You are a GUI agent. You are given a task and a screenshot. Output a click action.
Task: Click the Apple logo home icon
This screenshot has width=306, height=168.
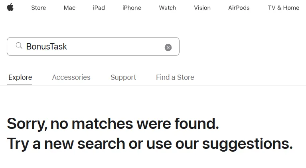[x=10, y=7]
